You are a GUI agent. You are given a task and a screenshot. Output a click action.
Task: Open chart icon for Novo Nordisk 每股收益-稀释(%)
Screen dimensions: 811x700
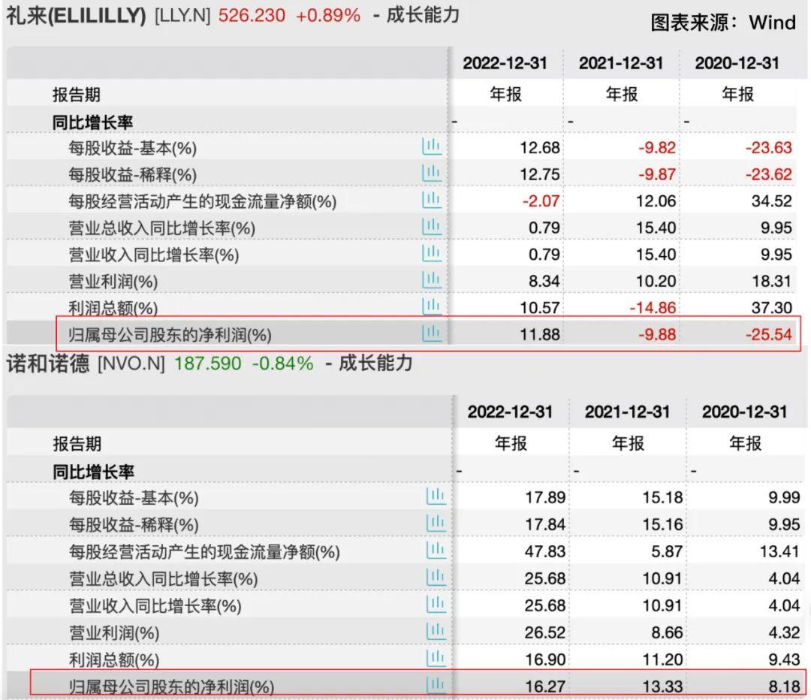tap(436, 523)
